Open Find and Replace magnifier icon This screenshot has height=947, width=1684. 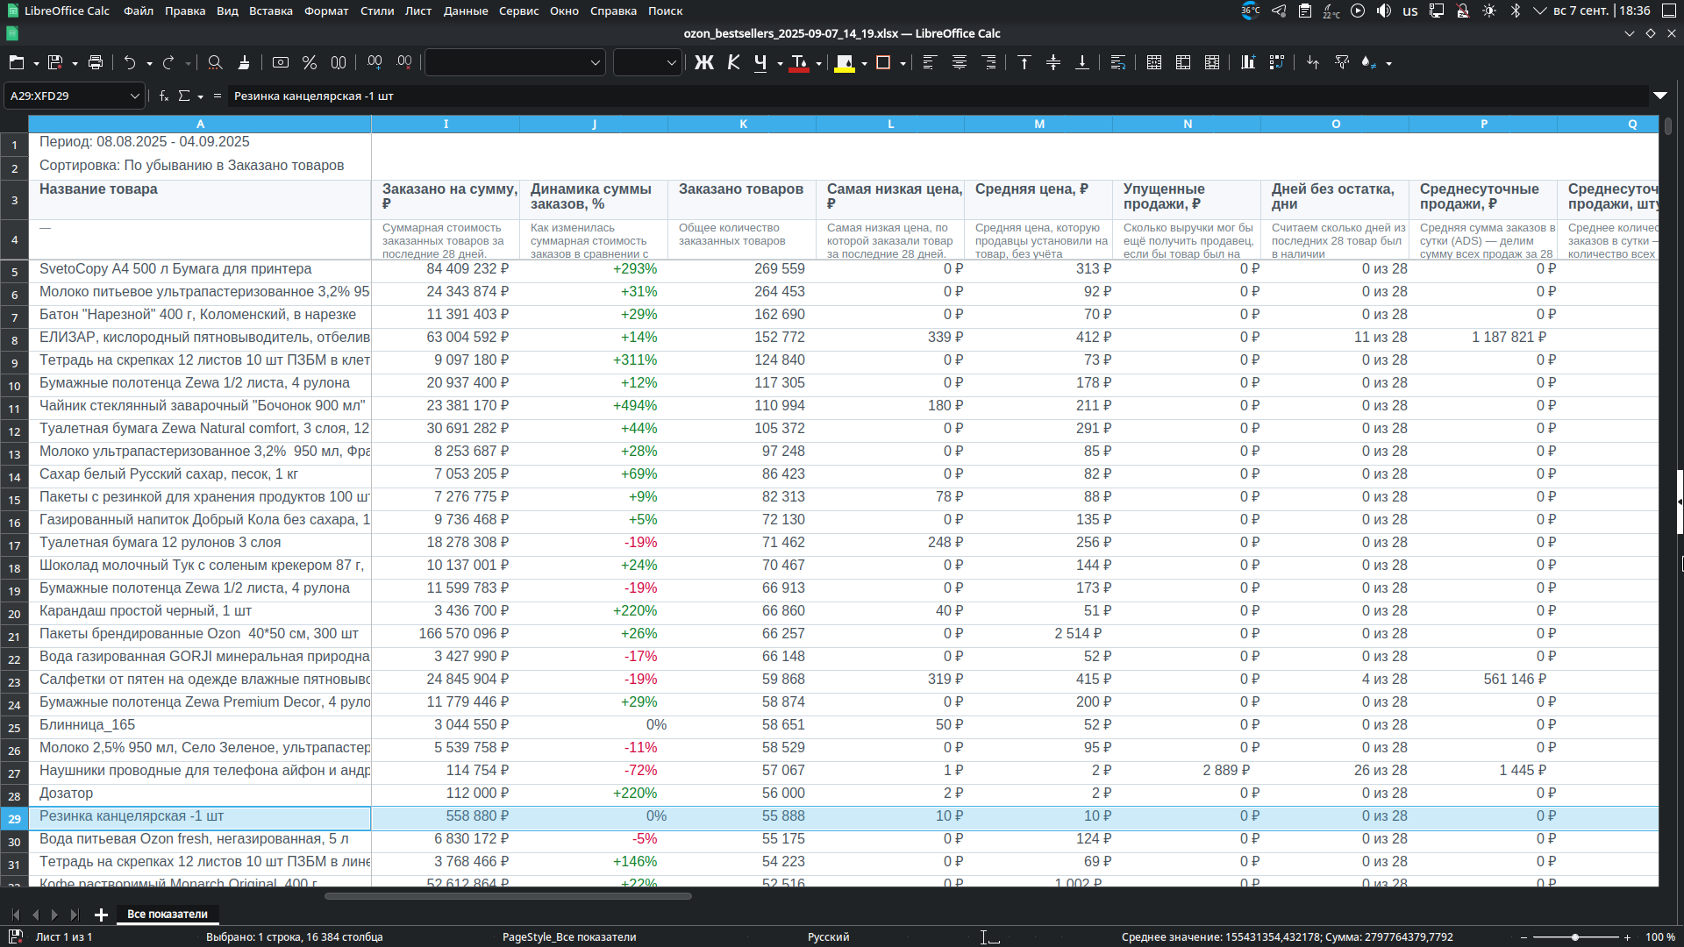[x=215, y=62]
